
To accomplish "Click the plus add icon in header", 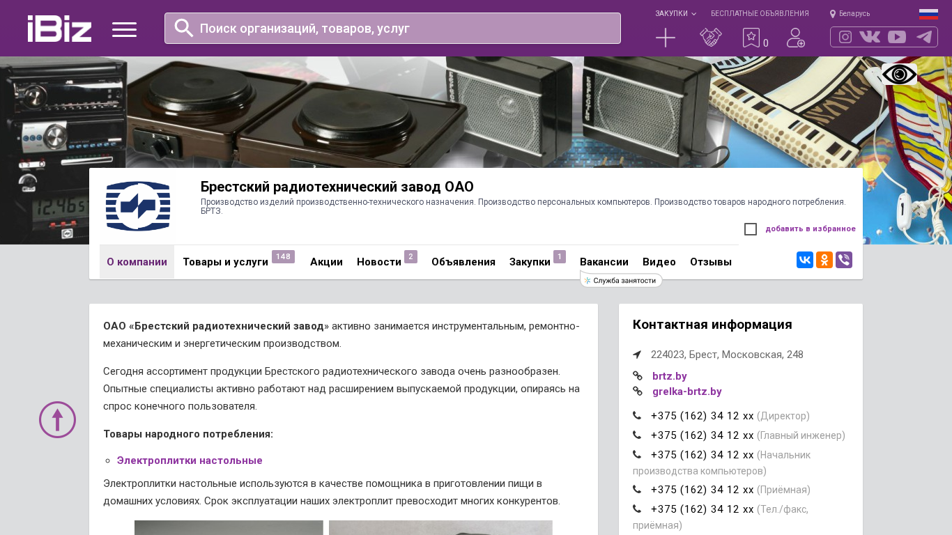I will coord(666,38).
